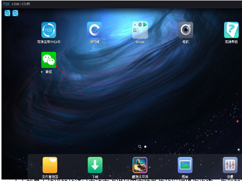Click the 微信 label text under WeChat icon

point(49,72)
